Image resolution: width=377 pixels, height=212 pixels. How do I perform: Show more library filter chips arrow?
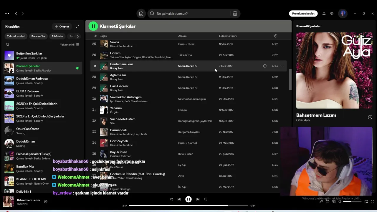point(78,36)
